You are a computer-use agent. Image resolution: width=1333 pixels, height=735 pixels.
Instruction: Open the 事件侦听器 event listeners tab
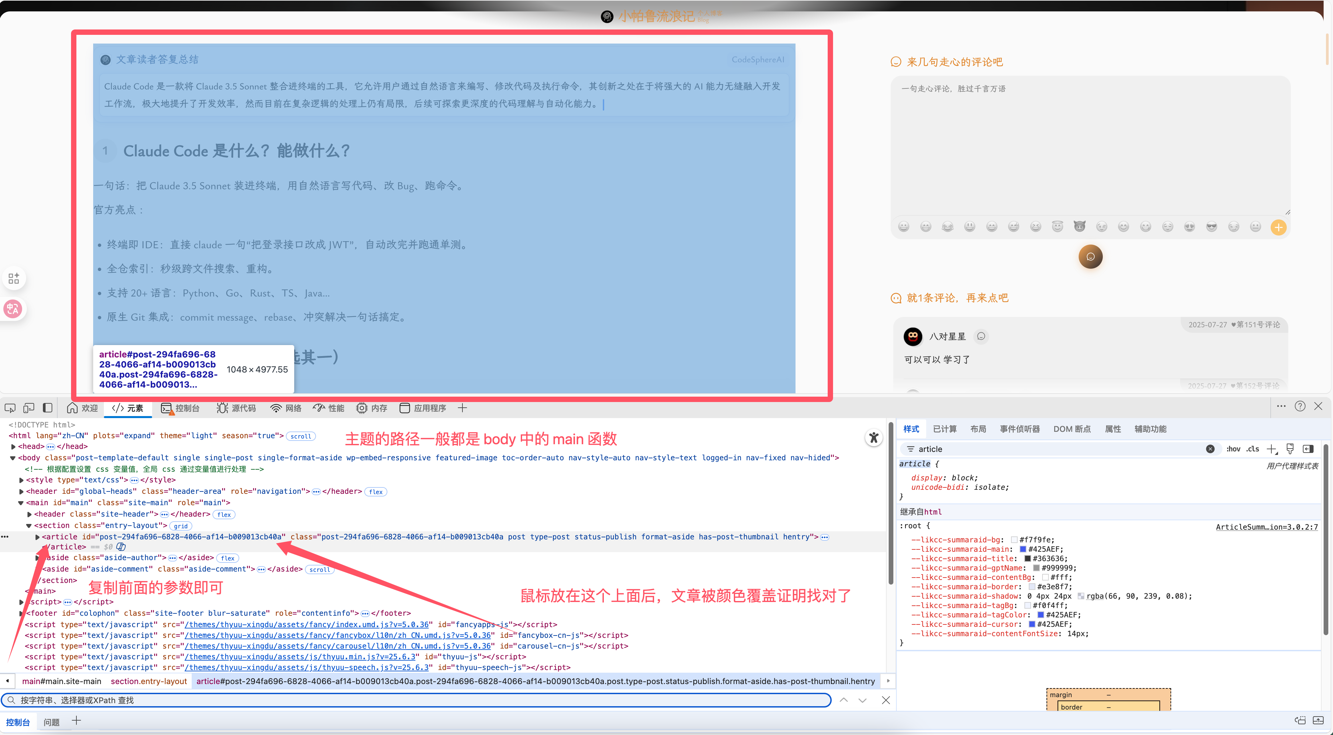click(x=1020, y=429)
